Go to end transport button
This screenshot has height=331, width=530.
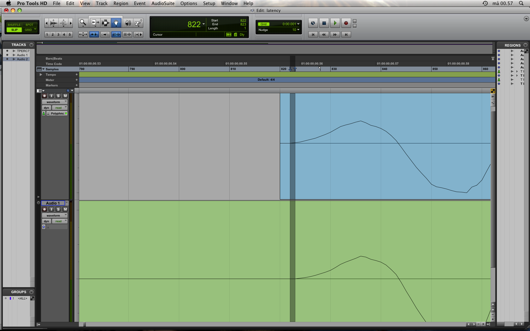tap(346, 35)
